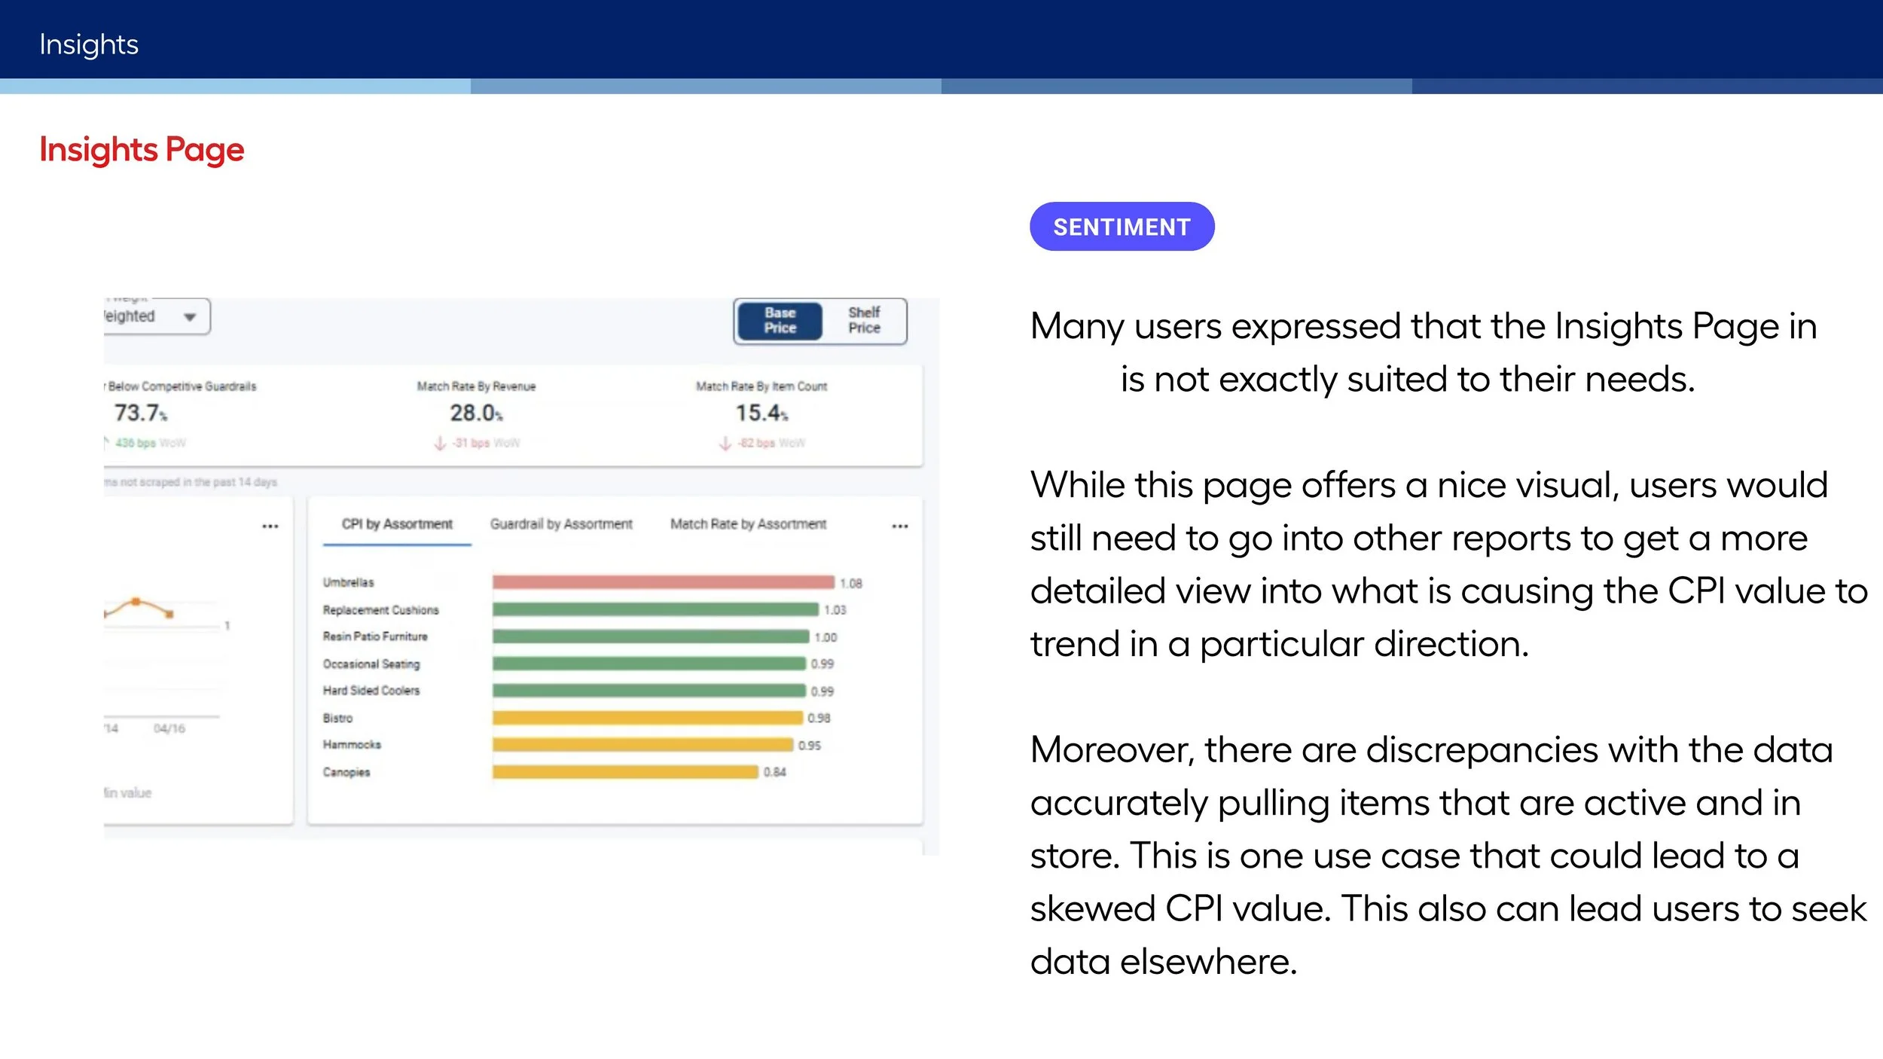Click the 73.7% Below Competitive Guardrails metric

click(x=141, y=414)
